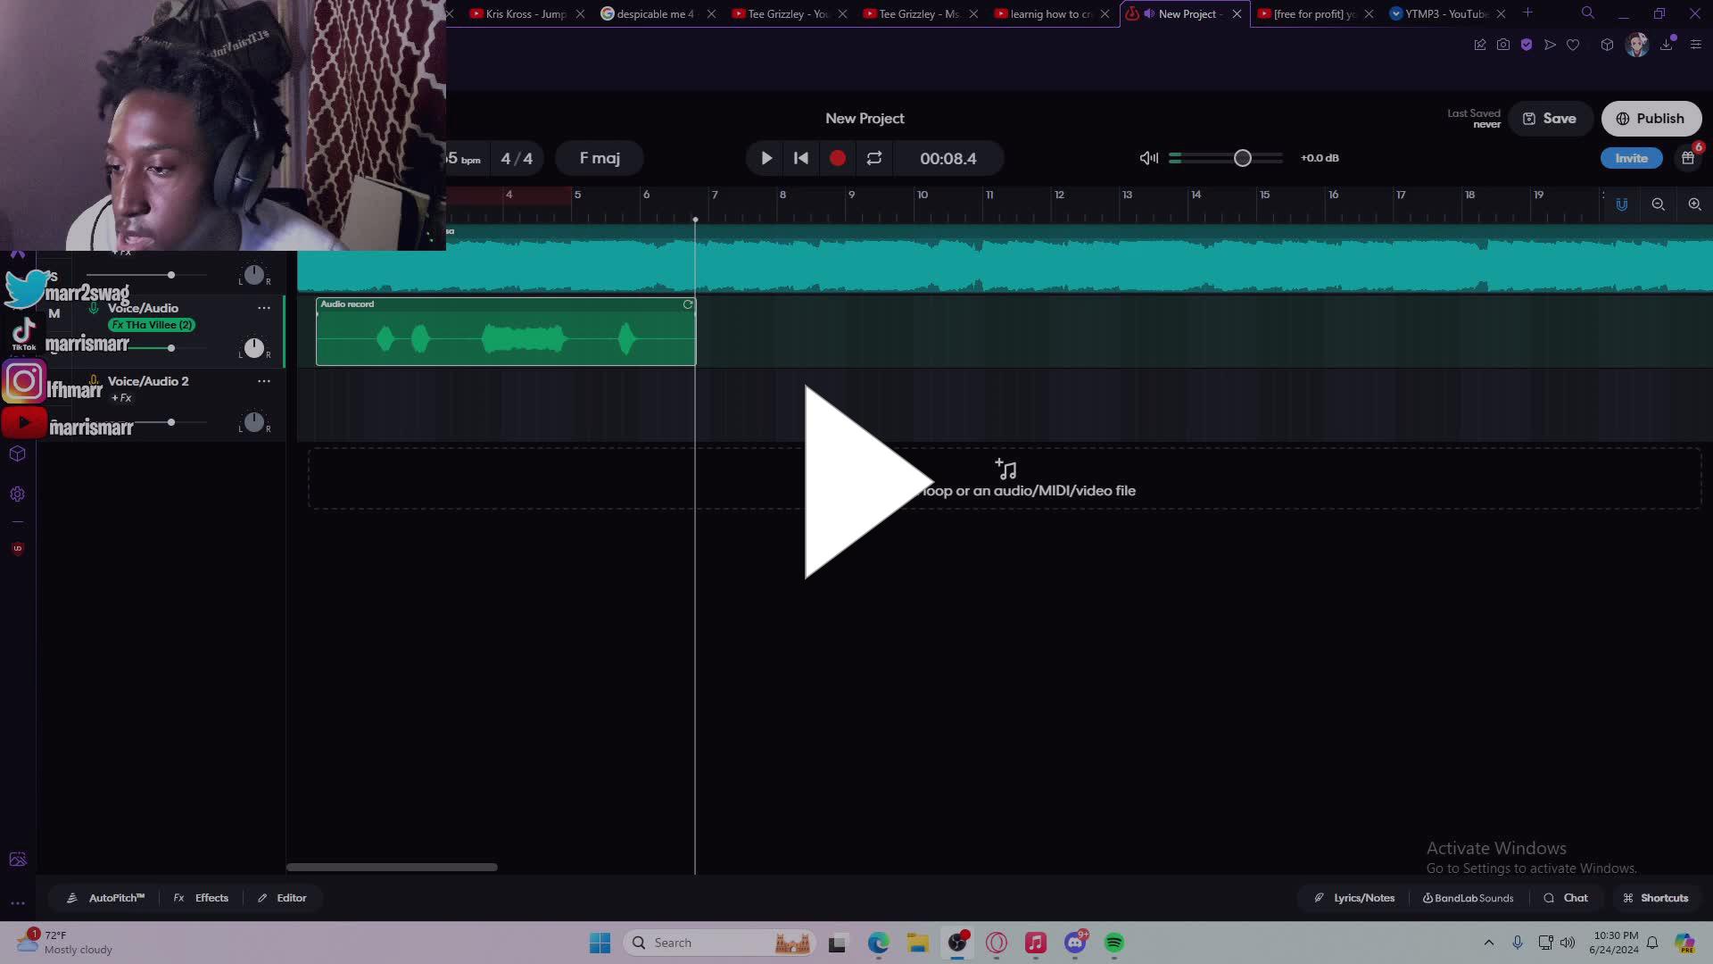This screenshot has width=1713, height=964.
Task: Open the gift rewards icon with badge
Action: (1688, 158)
